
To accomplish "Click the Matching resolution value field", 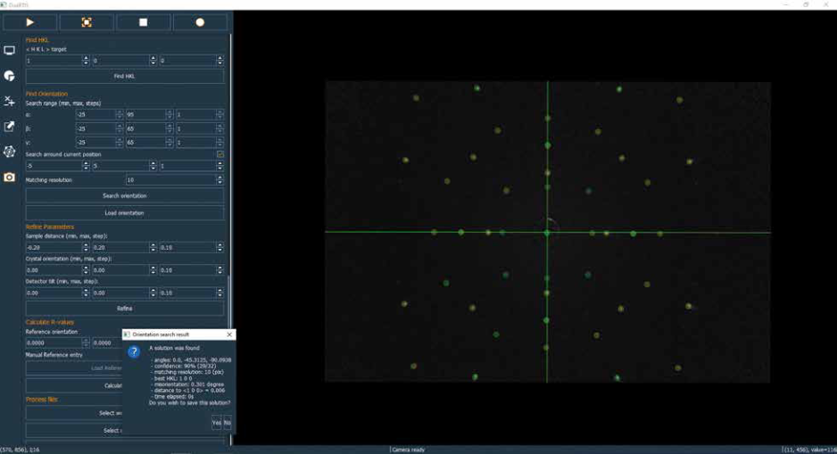I will (170, 180).
